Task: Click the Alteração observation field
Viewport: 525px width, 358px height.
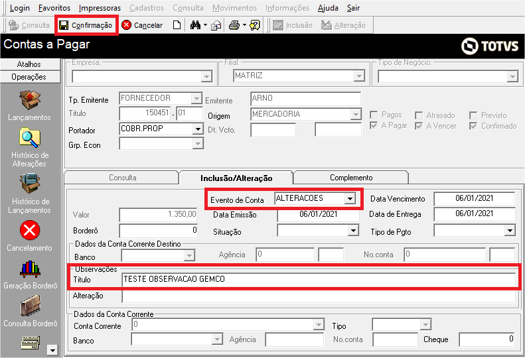Action: tap(319, 296)
